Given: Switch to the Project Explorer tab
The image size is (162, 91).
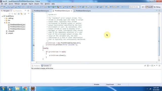Looking at the screenshot, I should point(18,11).
